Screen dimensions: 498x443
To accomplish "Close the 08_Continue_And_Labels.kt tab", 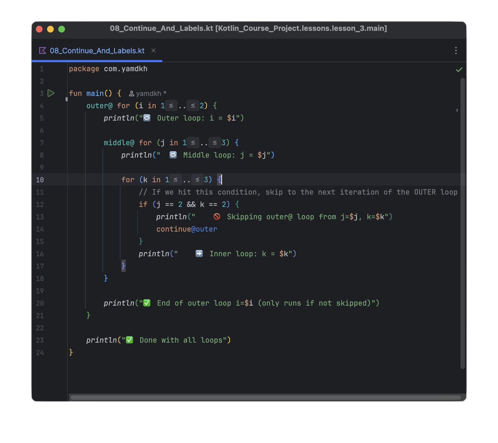I will [153, 50].
